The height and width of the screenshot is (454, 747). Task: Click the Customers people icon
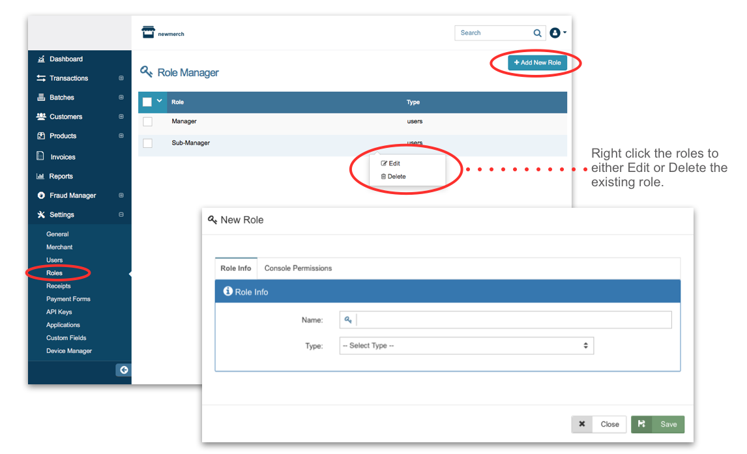[41, 117]
